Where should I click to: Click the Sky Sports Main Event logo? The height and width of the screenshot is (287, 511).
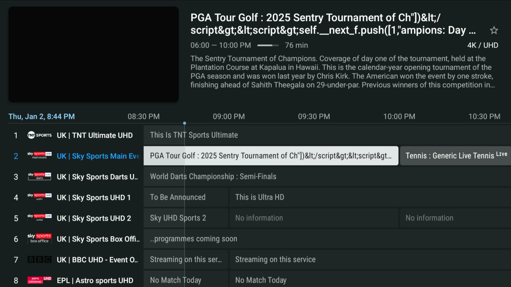tap(39, 156)
